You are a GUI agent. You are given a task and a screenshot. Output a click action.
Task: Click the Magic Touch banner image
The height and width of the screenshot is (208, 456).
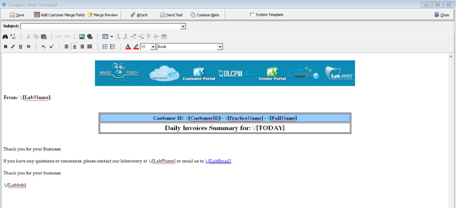click(x=224, y=73)
